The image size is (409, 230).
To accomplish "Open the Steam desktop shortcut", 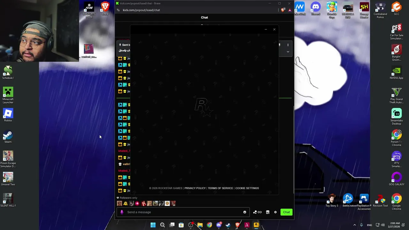I will pyautogui.click(x=8, y=136).
